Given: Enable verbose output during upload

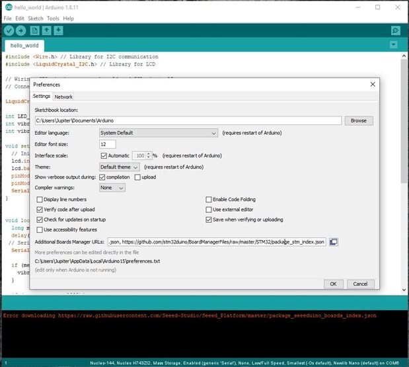Looking at the screenshot, I should click(137, 177).
